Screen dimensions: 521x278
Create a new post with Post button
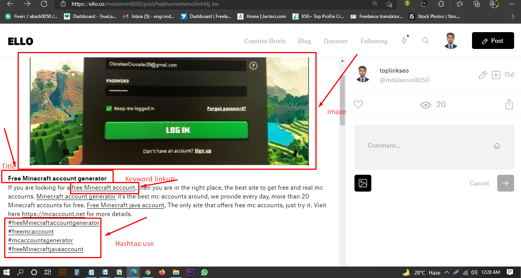493,41
